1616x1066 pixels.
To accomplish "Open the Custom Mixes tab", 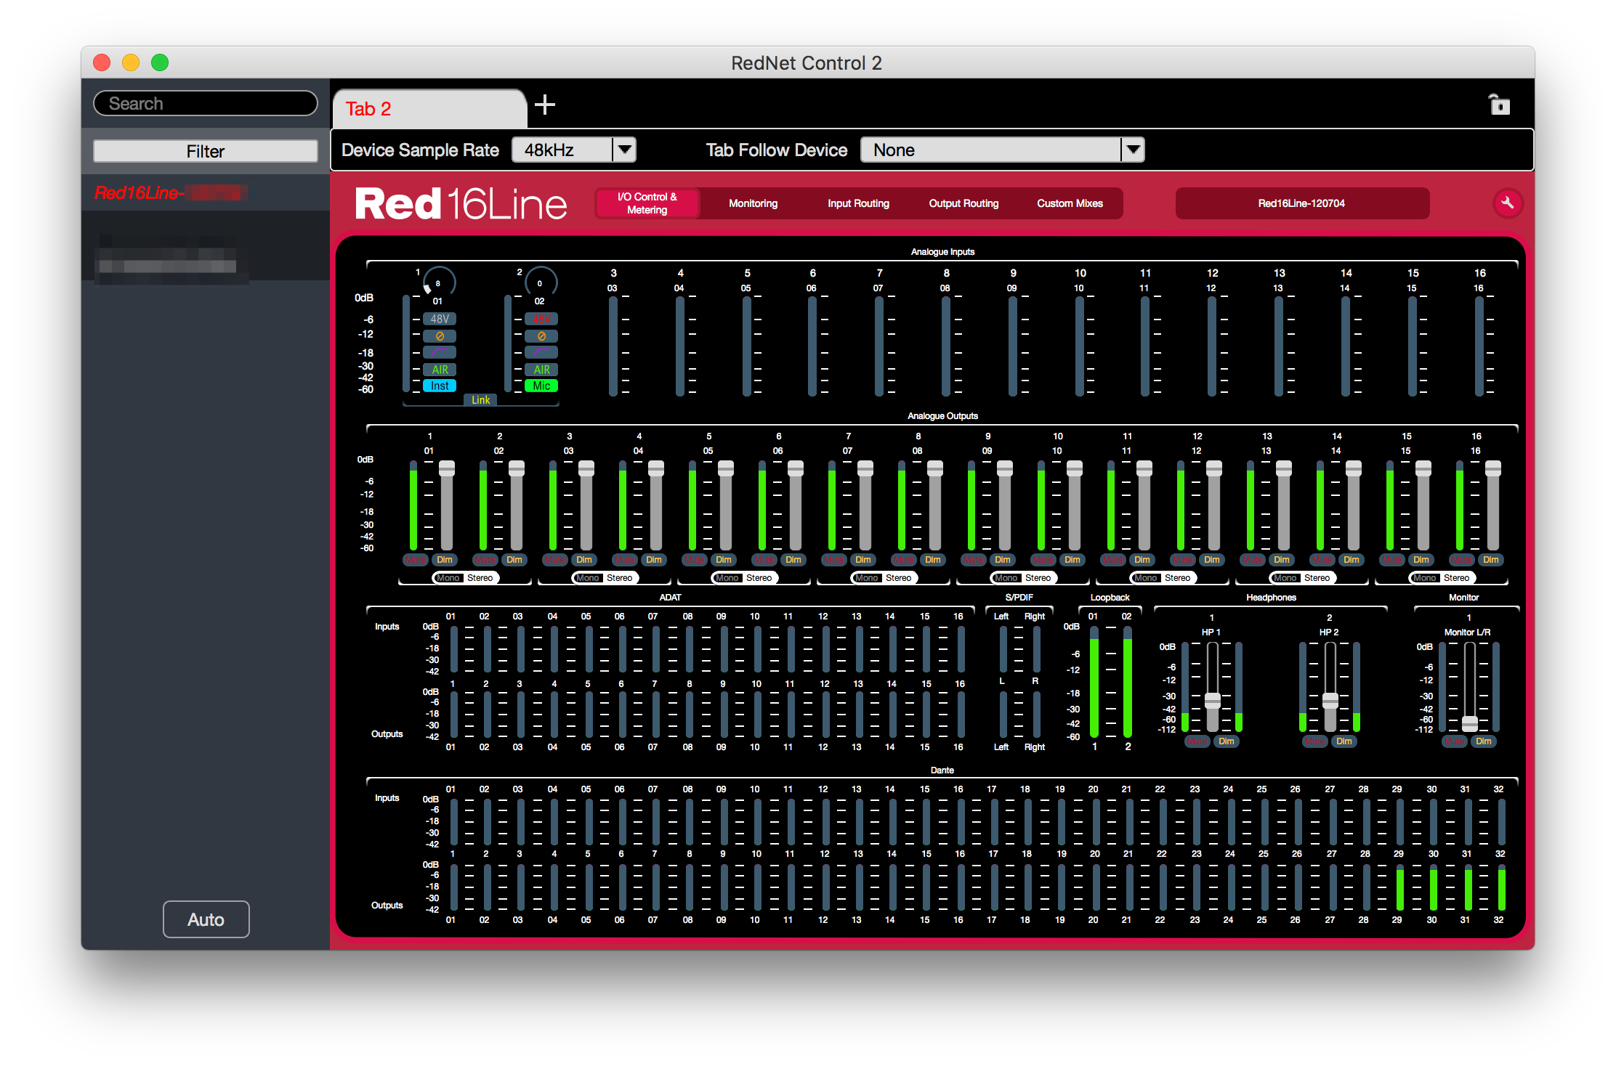I will pyautogui.click(x=1070, y=203).
